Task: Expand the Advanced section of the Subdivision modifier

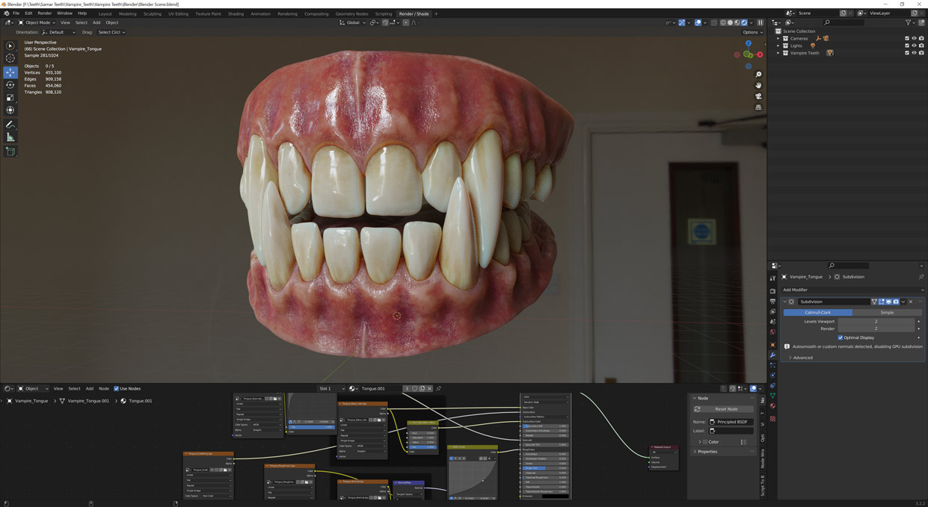Action: pos(802,358)
